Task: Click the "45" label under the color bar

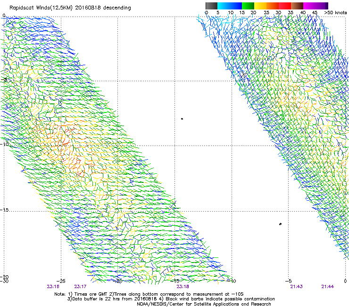Action: 315,13
